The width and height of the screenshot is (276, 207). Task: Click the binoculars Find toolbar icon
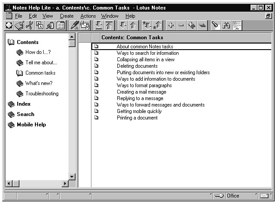(x=226, y=25)
